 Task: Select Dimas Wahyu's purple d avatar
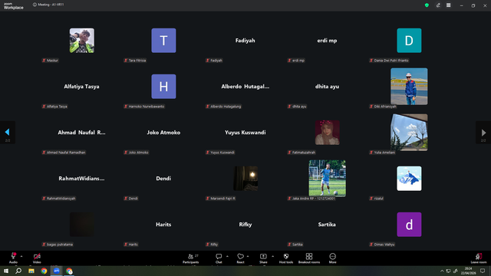[409, 225]
